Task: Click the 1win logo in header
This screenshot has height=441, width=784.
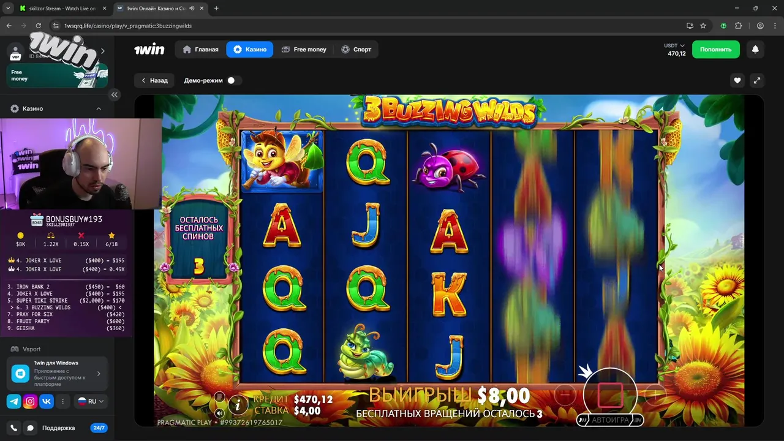Action: point(149,50)
